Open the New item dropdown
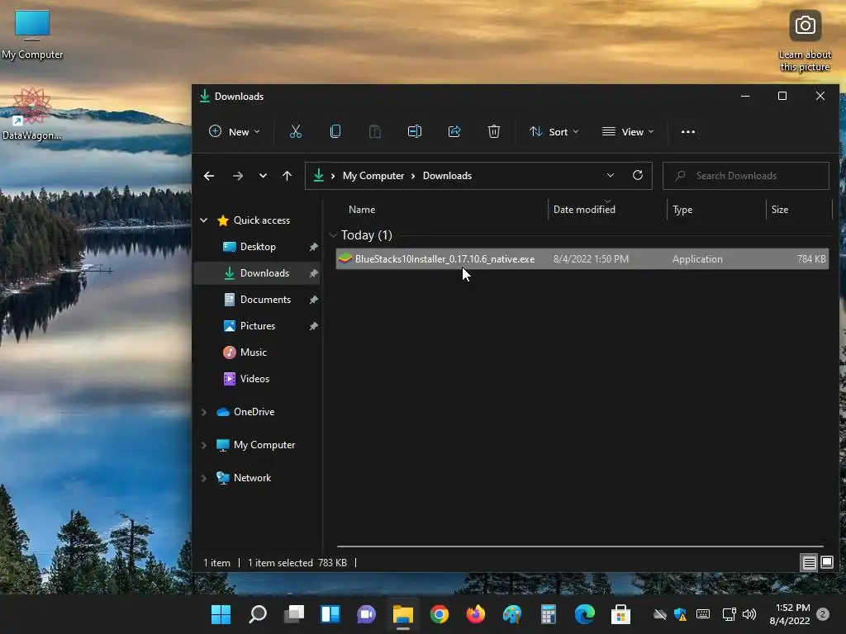This screenshot has width=846, height=634. coord(235,131)
